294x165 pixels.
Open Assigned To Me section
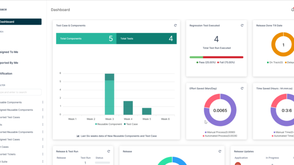(x=9, y=52)
